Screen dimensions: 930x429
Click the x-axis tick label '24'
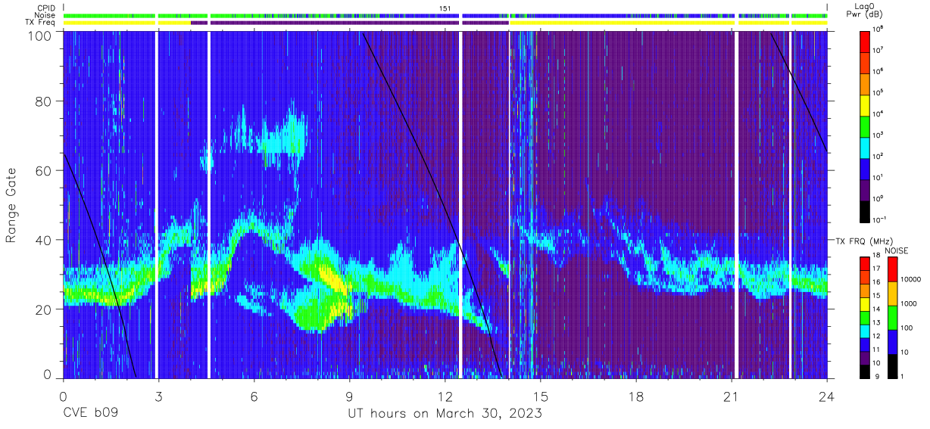(x=827, y=395)
